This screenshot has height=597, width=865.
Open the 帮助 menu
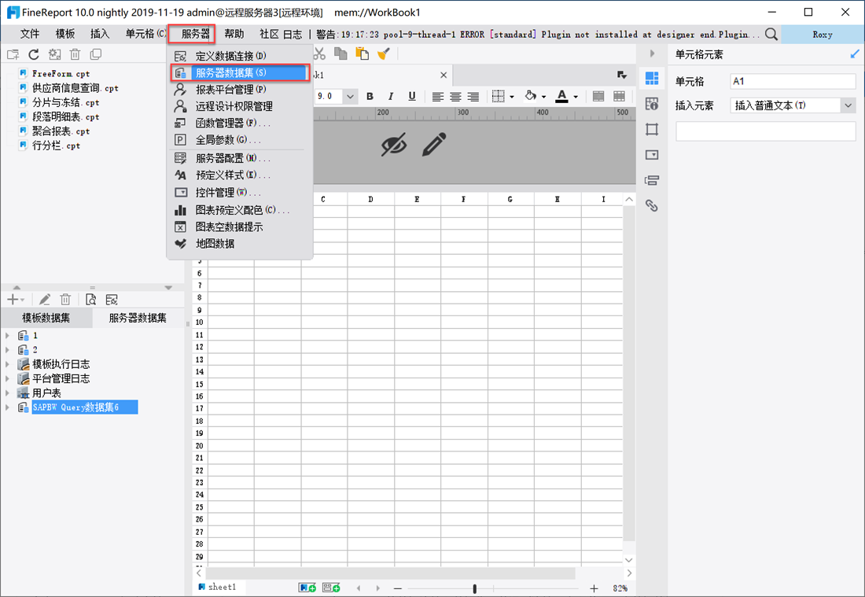point(234,34)
